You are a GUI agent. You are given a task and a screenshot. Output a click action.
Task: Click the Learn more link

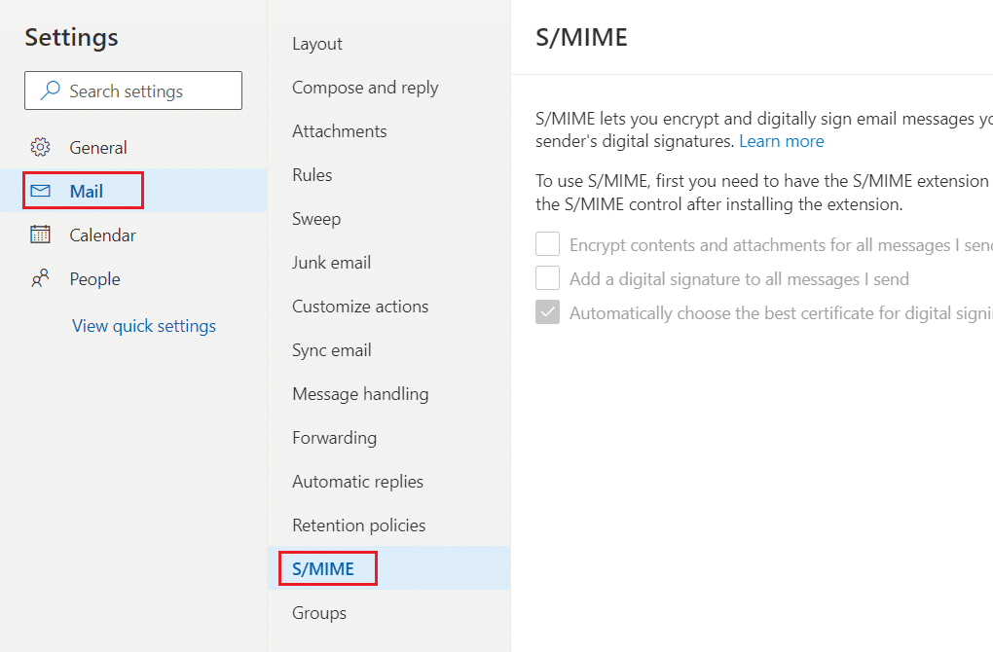pyautogui.click(x=782, y=141)
